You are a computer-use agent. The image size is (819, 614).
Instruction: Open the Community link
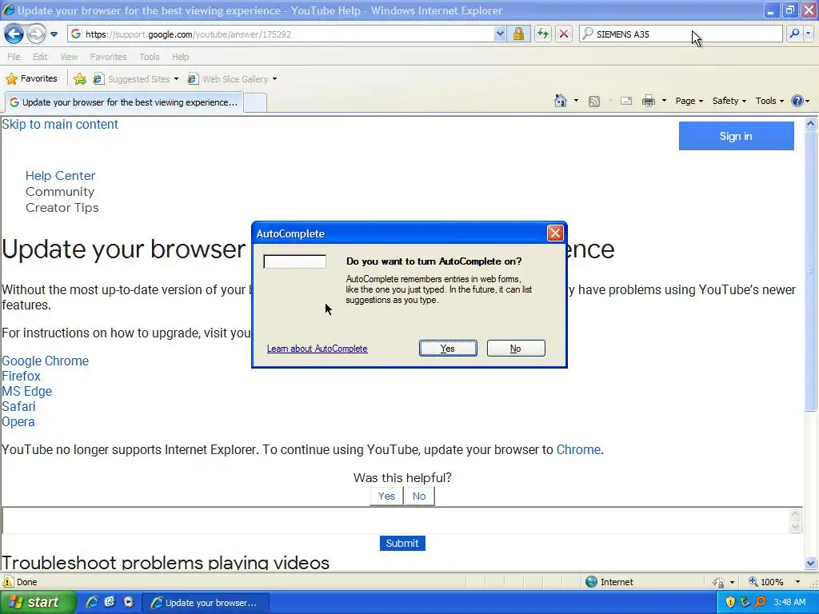point(60,192)
